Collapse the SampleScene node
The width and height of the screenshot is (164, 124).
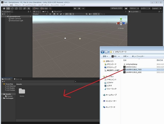(6, 16)
